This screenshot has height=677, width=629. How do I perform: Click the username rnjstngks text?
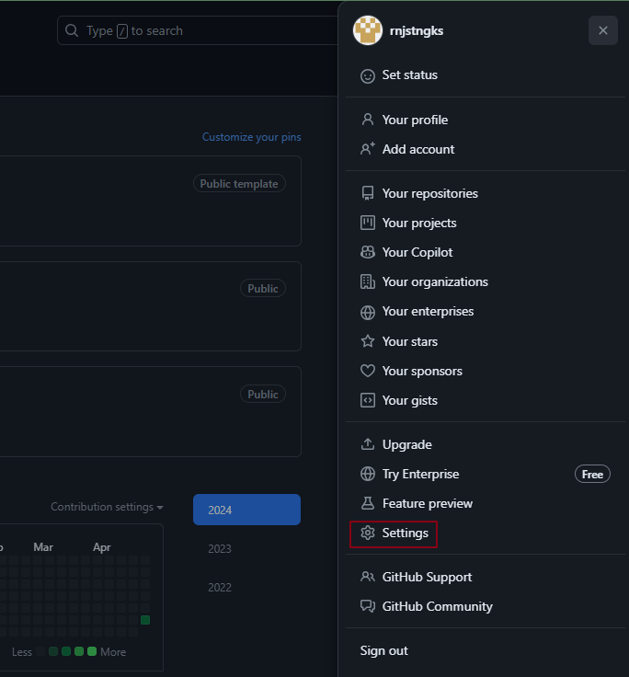(417, 31)
